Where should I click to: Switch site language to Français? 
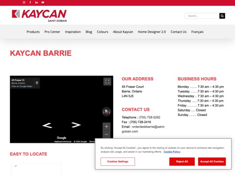point(197,32)
